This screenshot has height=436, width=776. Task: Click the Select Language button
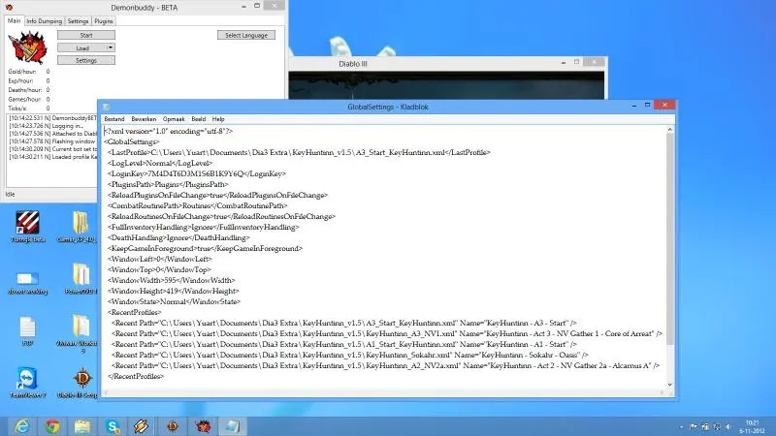(244, 35)
